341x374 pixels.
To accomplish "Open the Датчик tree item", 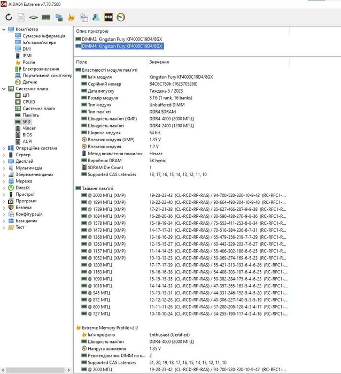I will click(30, 82).
